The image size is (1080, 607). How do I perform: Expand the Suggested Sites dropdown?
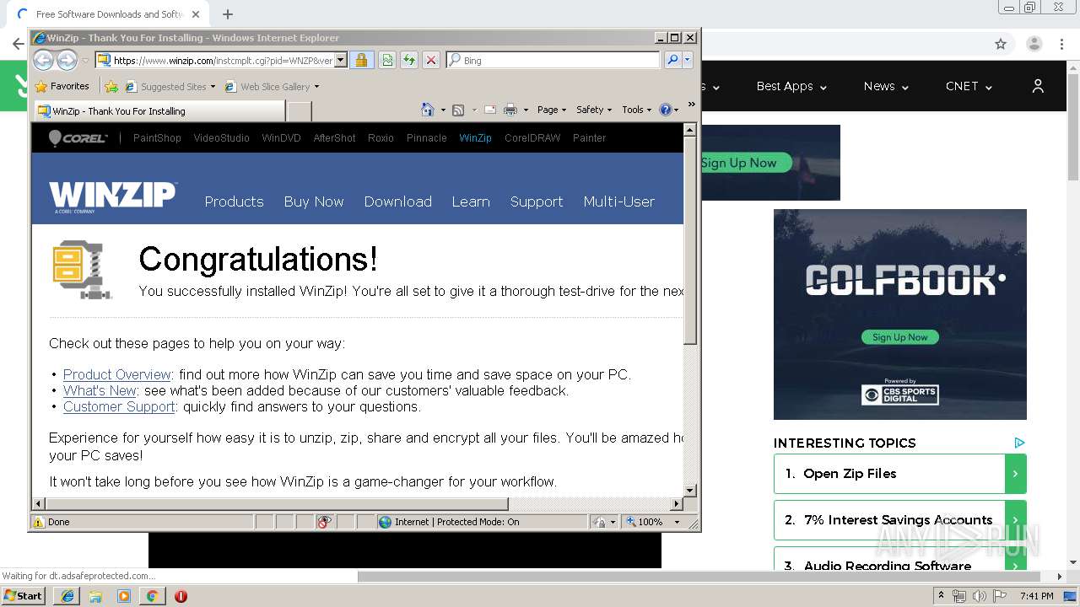pyautogui.click(x=213, y=86)
